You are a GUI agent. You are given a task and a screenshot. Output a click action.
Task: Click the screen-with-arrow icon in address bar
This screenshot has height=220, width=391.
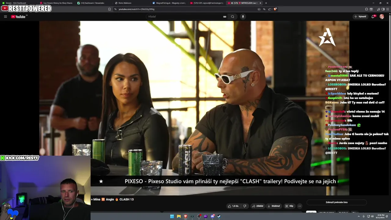259,9
